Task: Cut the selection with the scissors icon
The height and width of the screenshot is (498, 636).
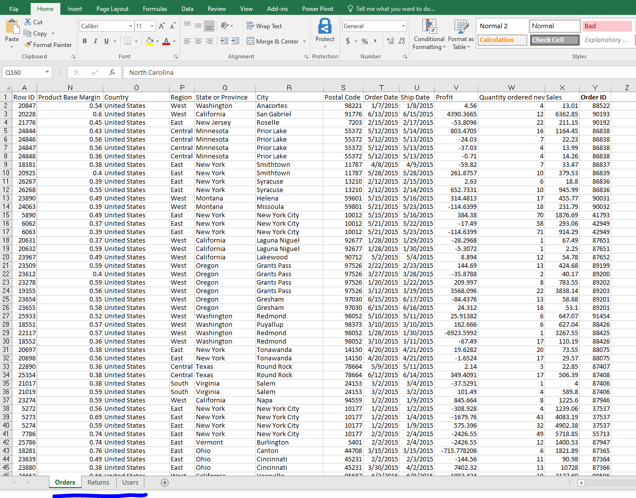Action: tap(28, 22)
